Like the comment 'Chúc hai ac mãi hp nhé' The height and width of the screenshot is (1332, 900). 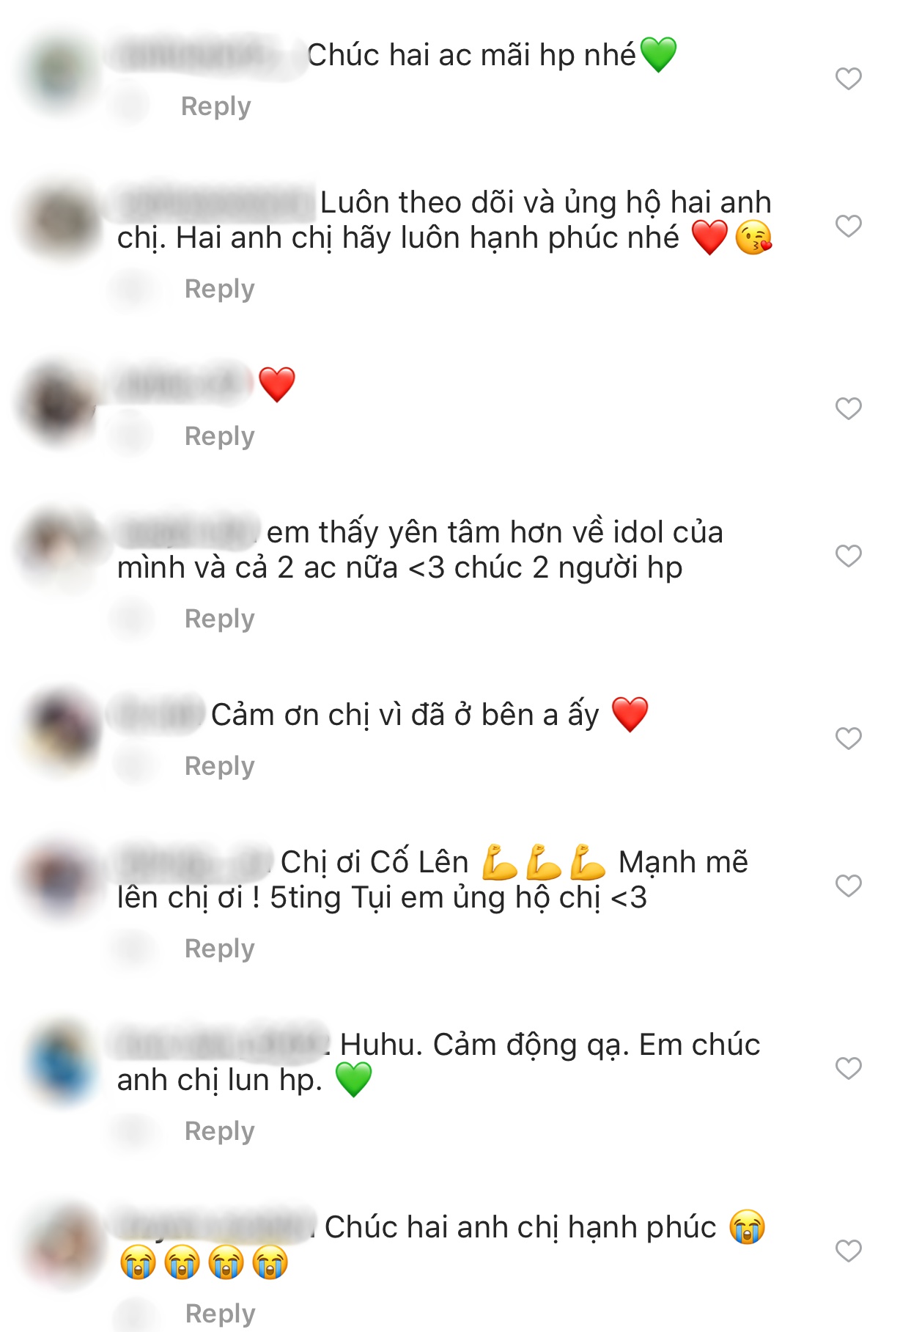(x=848, y=78)
